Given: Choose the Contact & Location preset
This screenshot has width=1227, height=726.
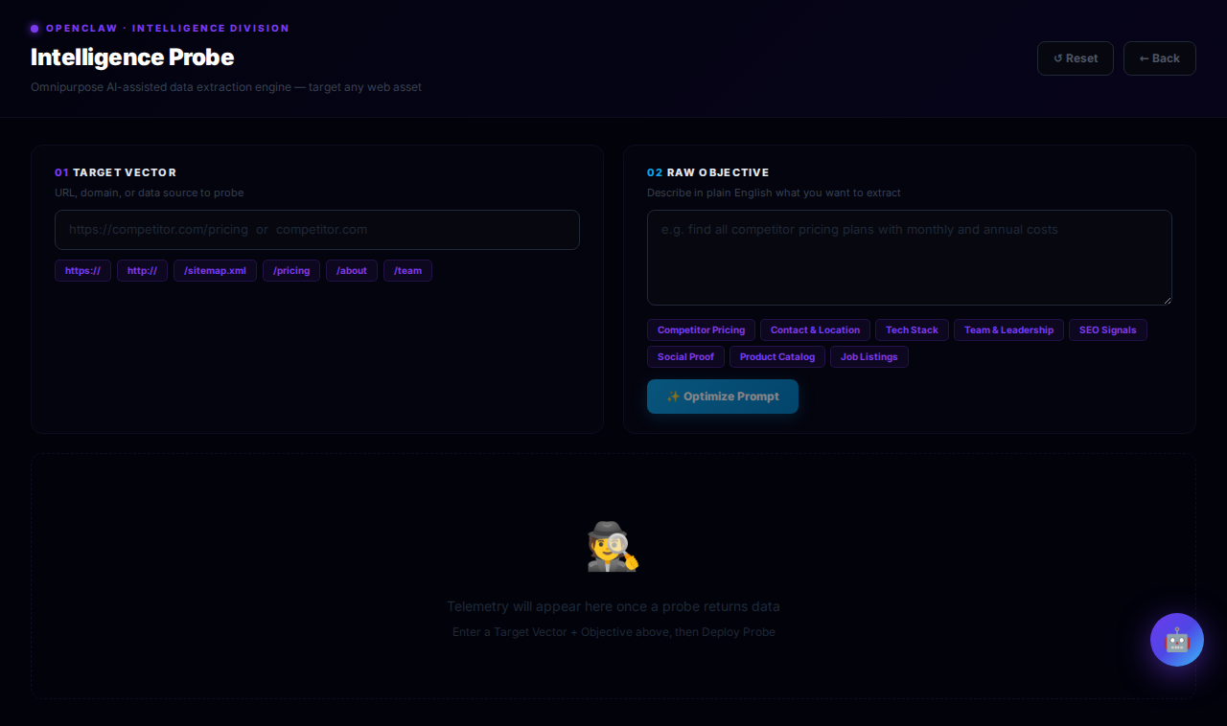Looking at the screenshot, I should [x=815, y=330].
